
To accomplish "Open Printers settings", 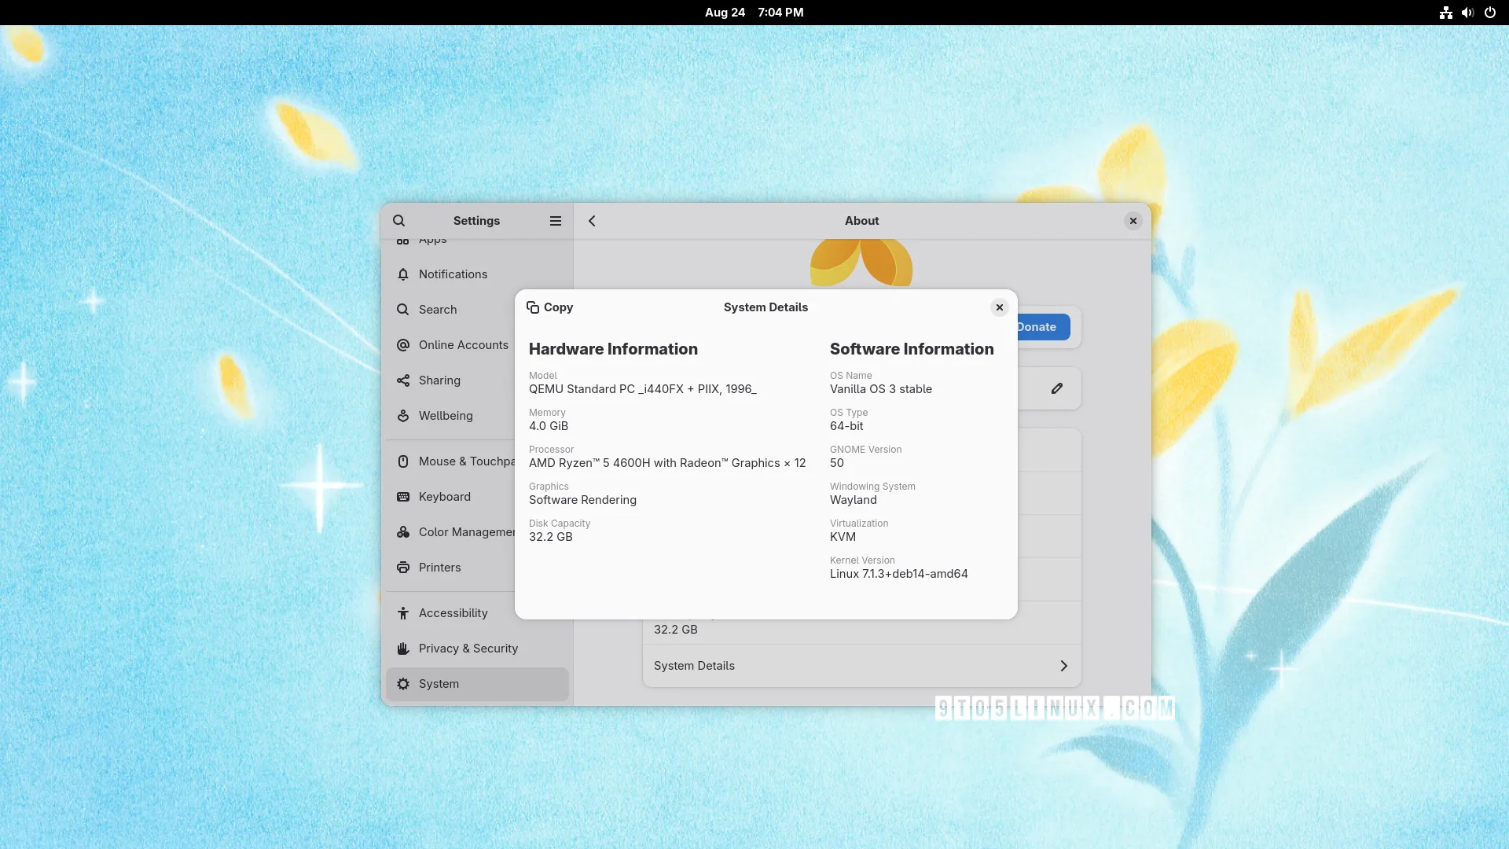I will pyautogui.click(x=452, y=568).
